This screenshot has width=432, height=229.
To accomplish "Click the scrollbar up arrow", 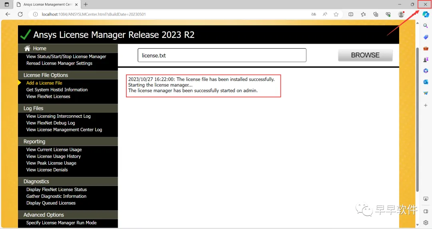I will coord(417,23).
